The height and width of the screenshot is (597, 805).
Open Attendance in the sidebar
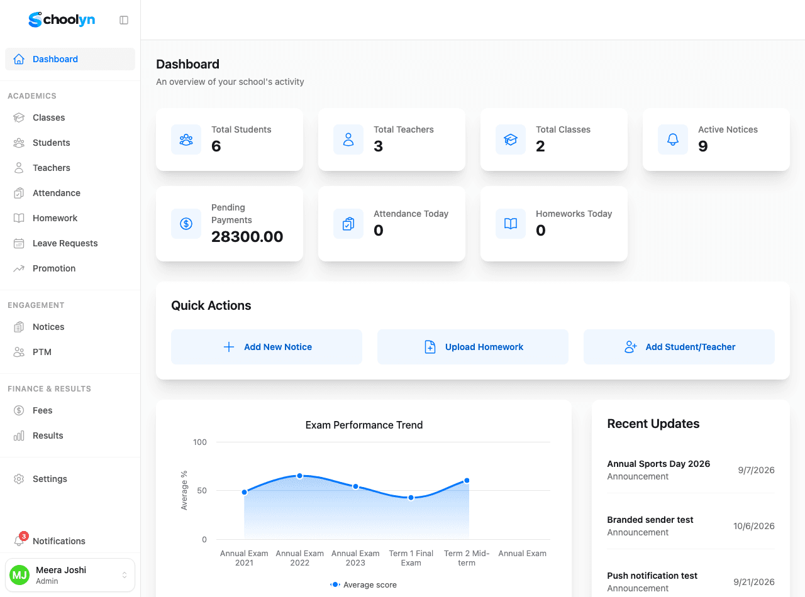[70, 193]
